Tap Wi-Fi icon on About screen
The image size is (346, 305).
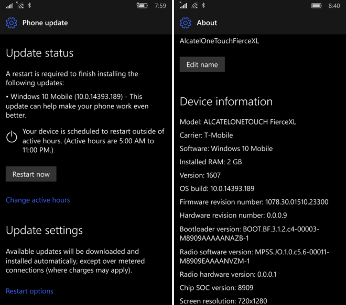coord(194,6)
